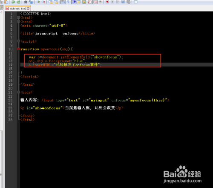Viewport: 213px width, 188px height.
Task: Open the Function List icon
Action: coord(89,2)
